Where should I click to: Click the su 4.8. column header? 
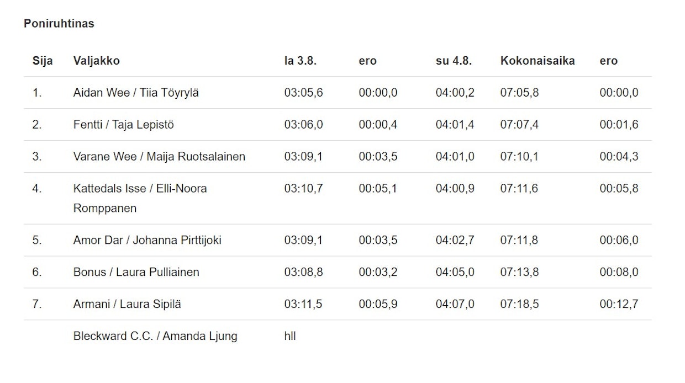[x=454, y=61]
